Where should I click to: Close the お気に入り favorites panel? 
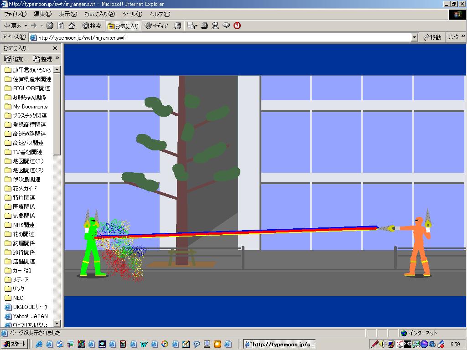point(55,48)
